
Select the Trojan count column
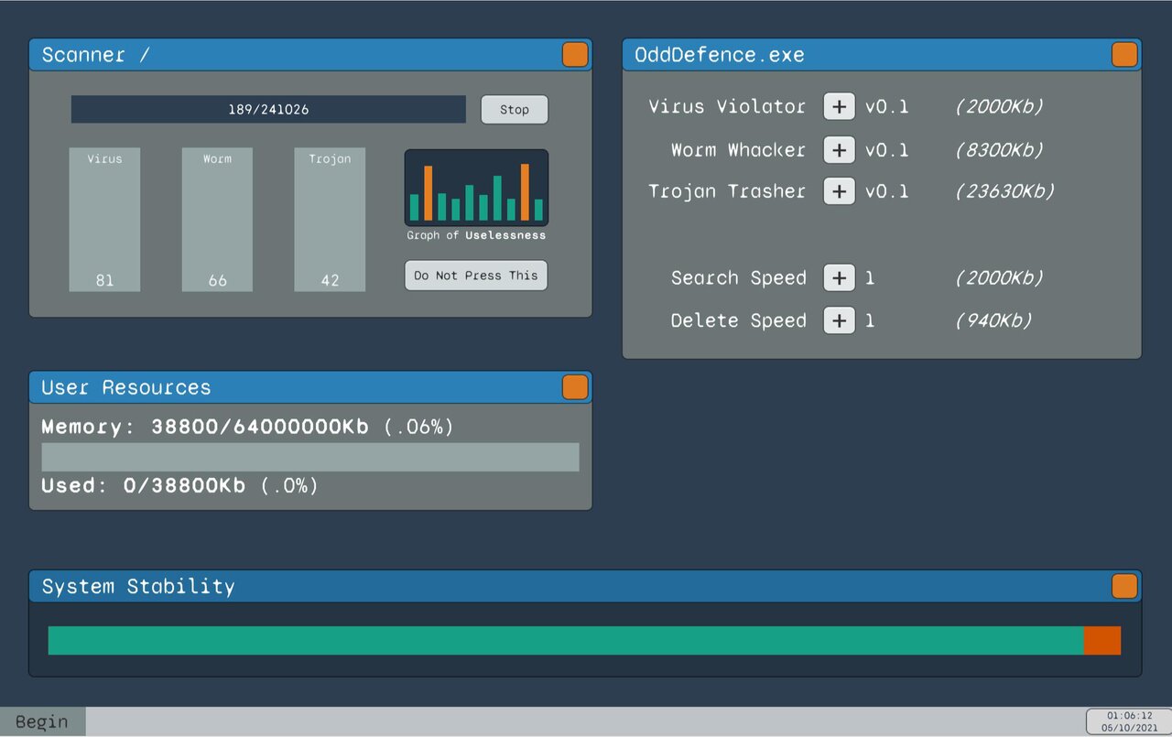[330, 220]
